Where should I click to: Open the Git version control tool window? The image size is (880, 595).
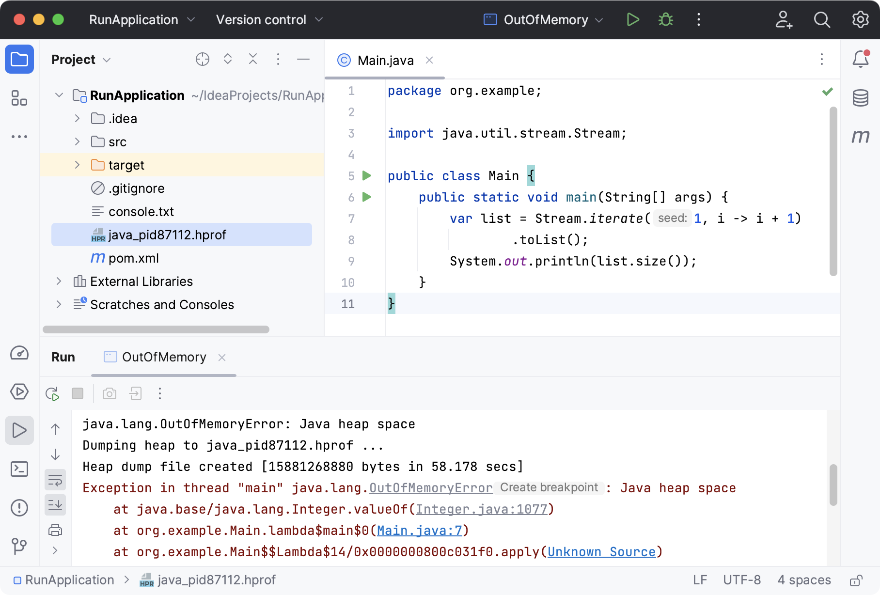pos(19,547)
